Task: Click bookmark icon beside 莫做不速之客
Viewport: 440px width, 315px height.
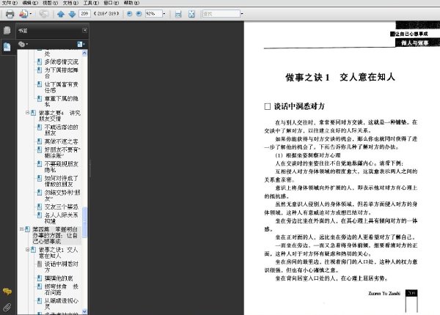Action: click(40, 141)
